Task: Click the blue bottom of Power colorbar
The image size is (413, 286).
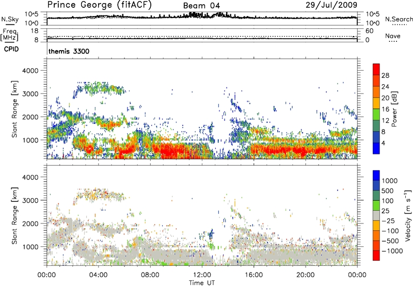Action: [376, 148]
